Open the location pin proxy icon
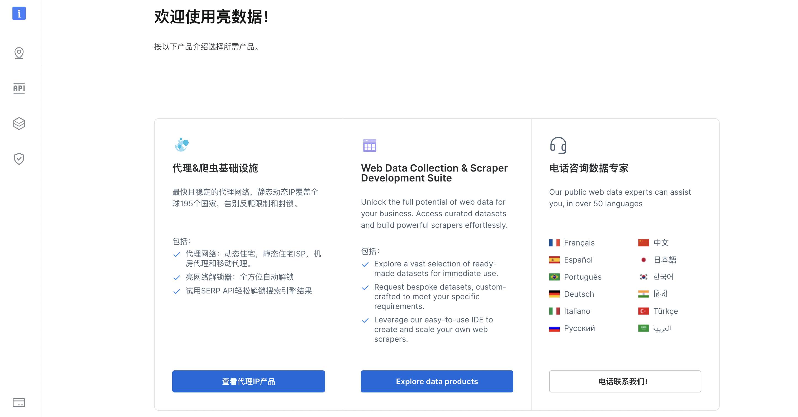Viewport: 798px width, 417px height. (19, 53)
